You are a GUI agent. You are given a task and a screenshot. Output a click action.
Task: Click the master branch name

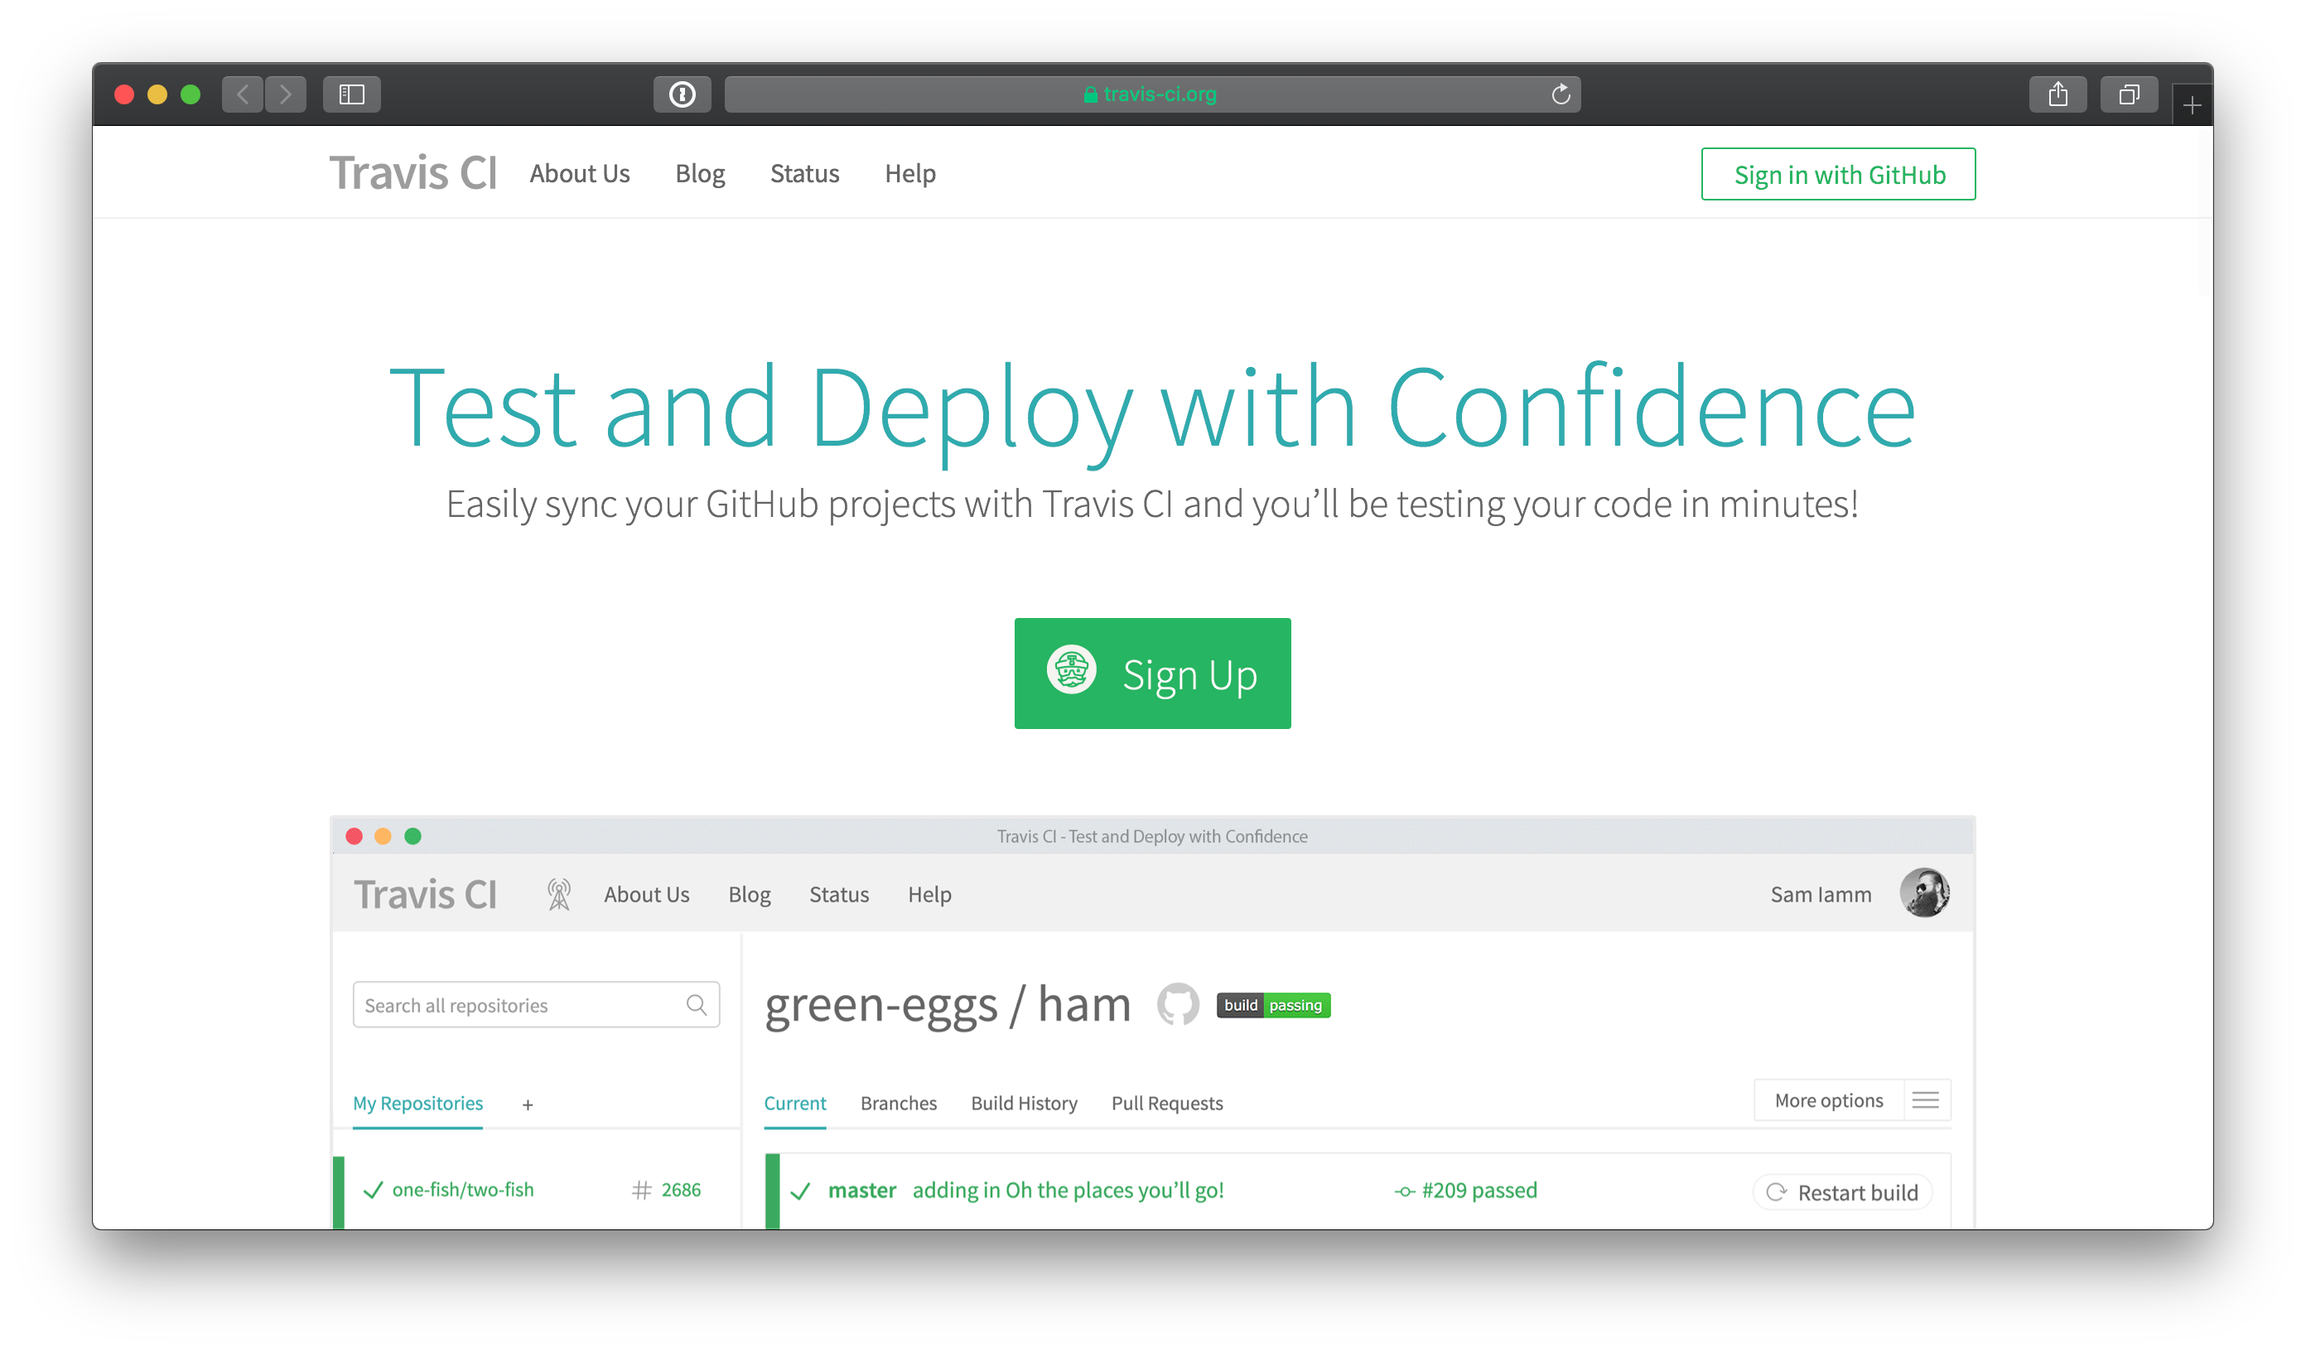[861, 1190]
